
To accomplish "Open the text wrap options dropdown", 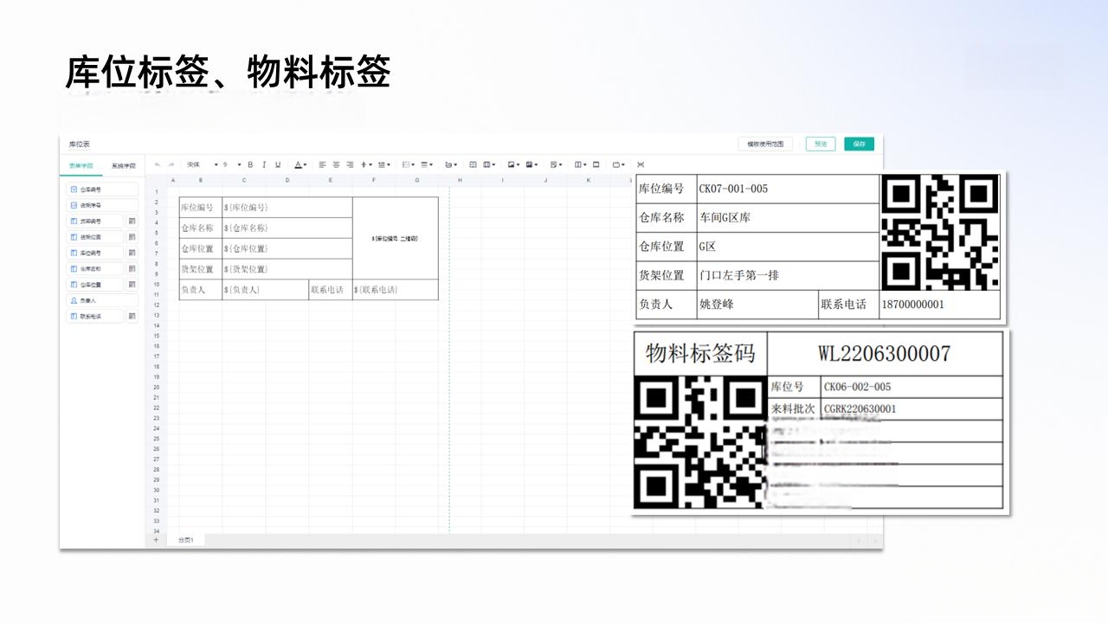I will (384, 164).
